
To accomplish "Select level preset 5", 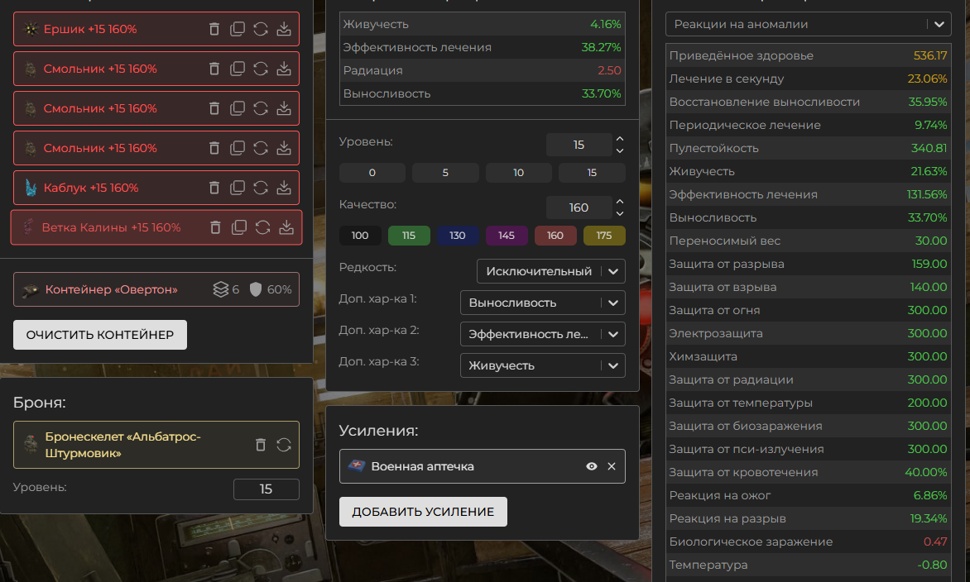I will [x=445, y=173].
